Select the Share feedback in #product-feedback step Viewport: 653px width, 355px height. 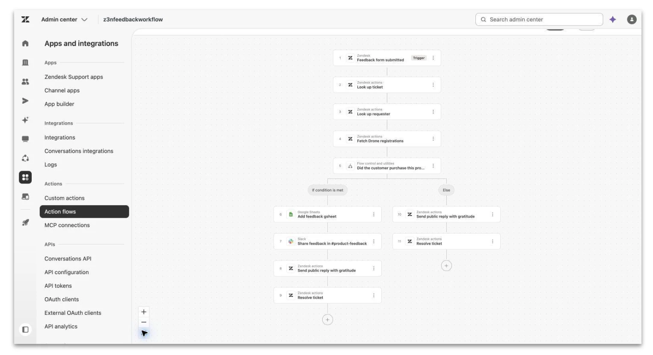tap(327, 241)
